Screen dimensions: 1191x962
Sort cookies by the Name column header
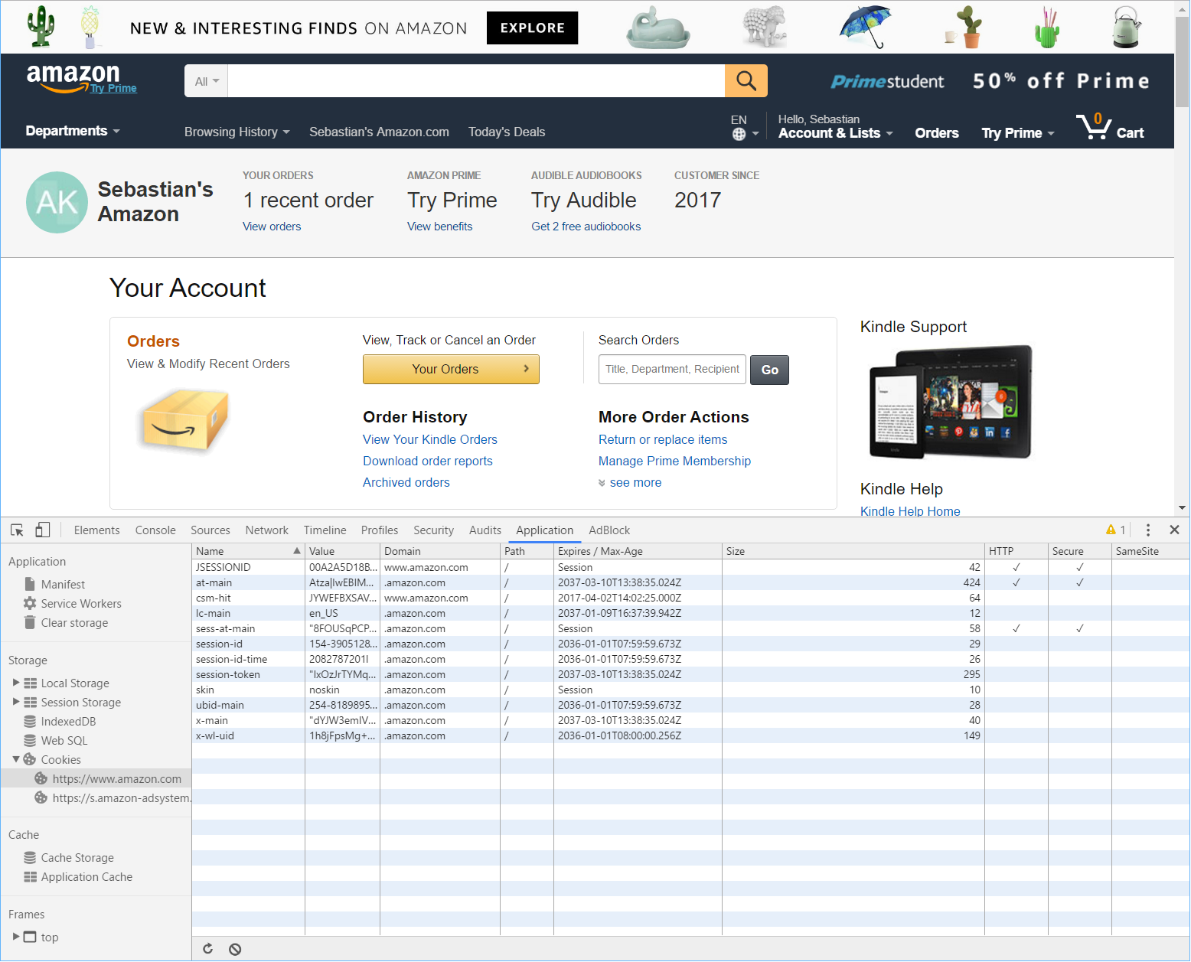(x=248, y=551)
